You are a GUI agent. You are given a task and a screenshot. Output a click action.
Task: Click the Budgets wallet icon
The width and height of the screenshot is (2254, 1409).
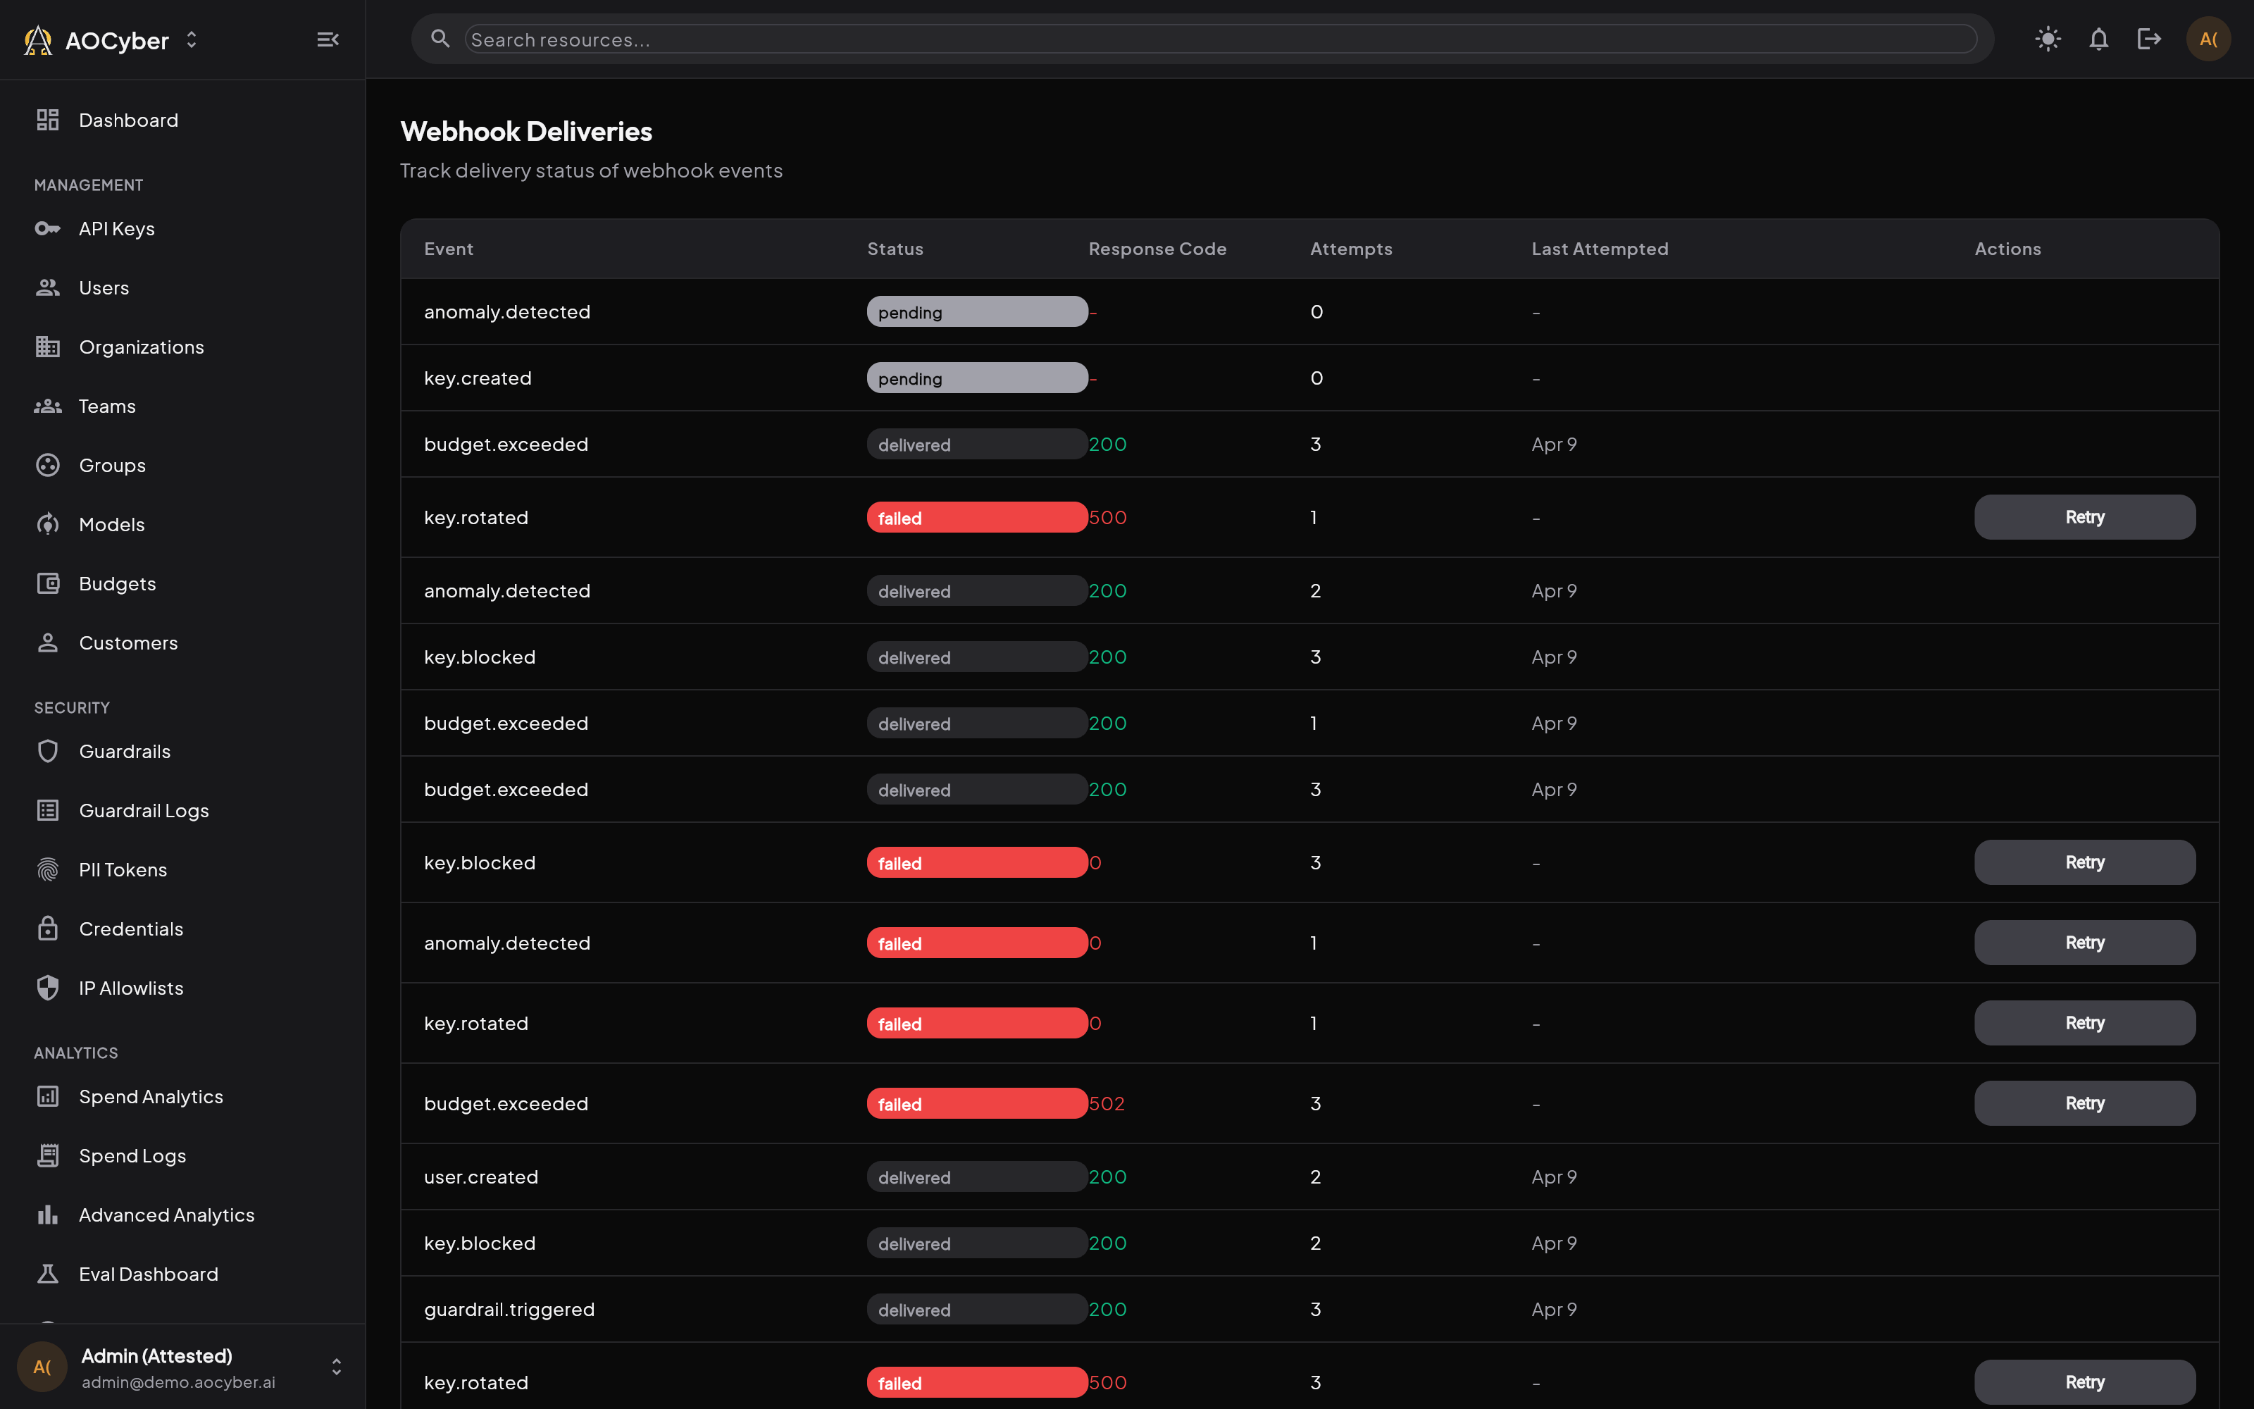coord(47,583)
